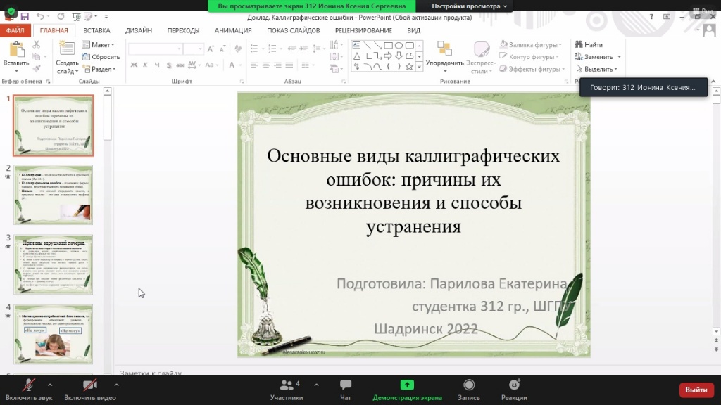Open Реакции reactions menu
Viewport: 721px width, 405px height.
click(x=514, y=385)
